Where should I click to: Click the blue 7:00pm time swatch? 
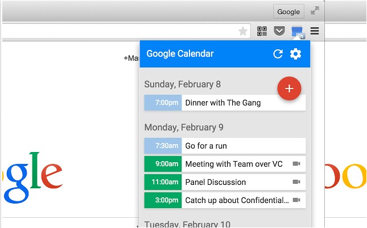coord(163,103)
